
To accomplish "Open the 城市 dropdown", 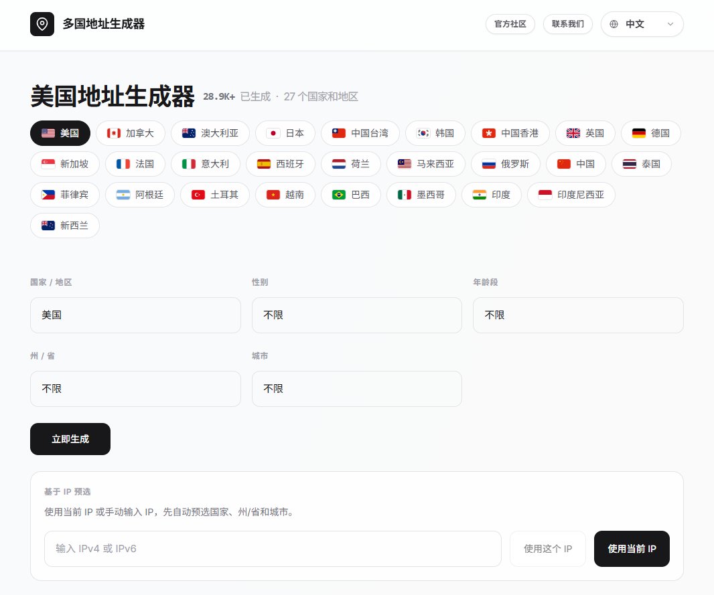I will click(356, 389).
